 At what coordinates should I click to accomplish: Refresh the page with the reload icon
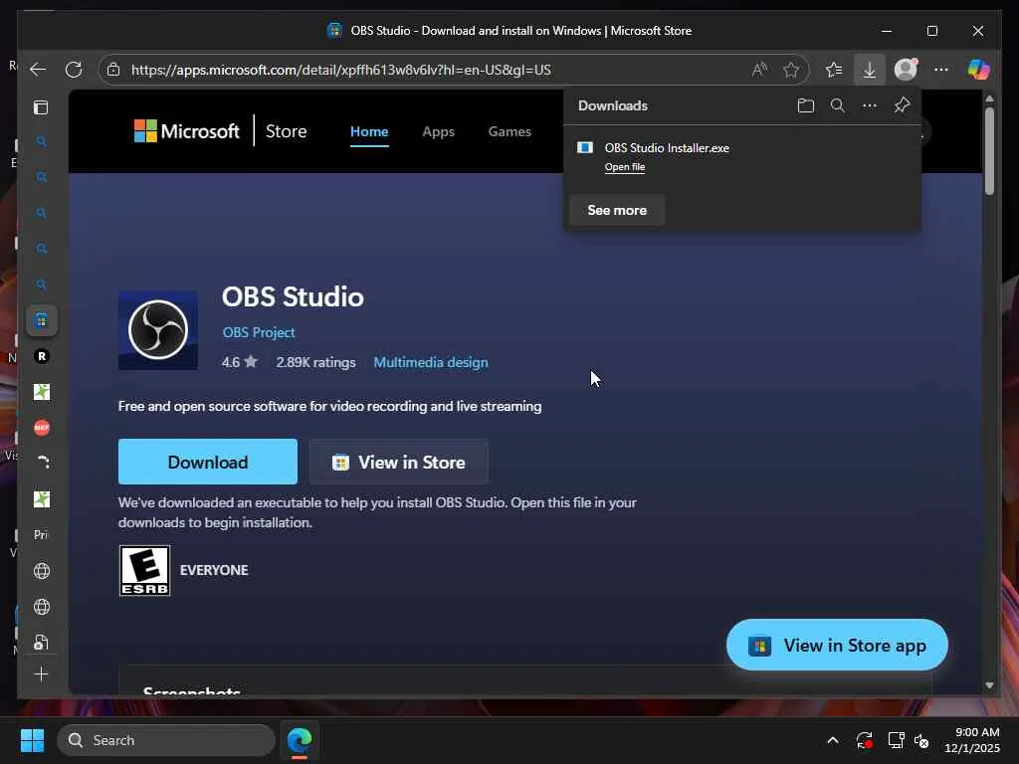(74, 70)
